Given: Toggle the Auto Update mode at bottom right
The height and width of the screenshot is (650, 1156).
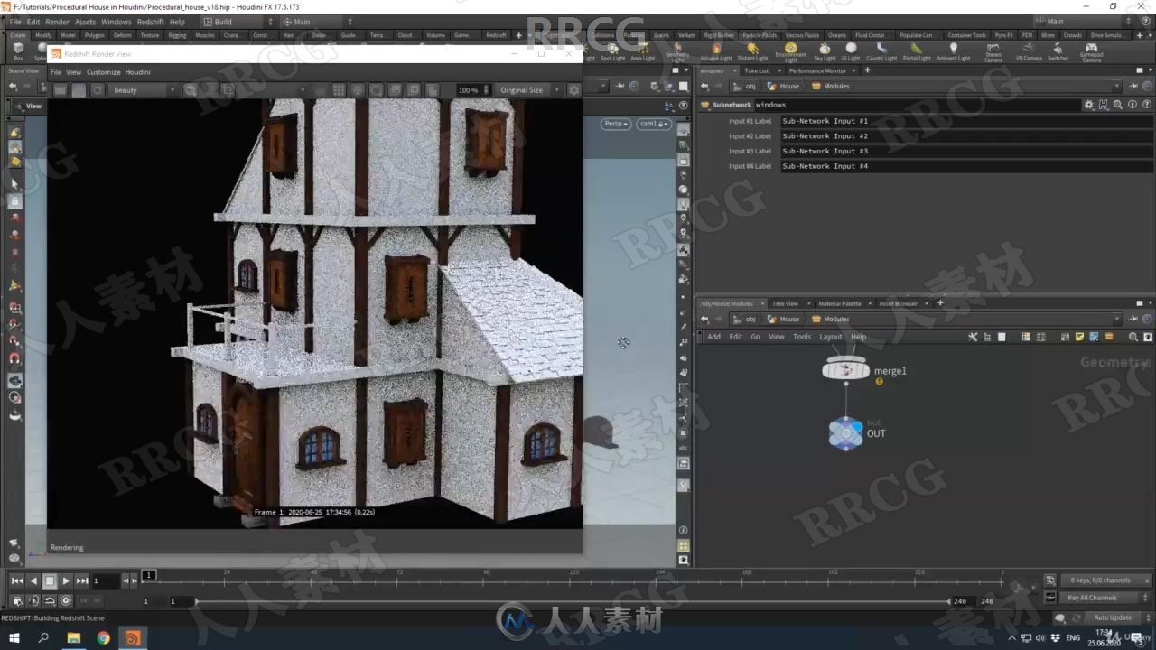Looking at the screenshot, I should coord(1113,617).
